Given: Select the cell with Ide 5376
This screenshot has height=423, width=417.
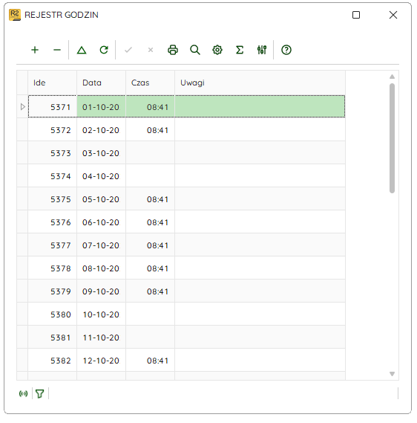Looking at the screenshot, I should [53, 222].
